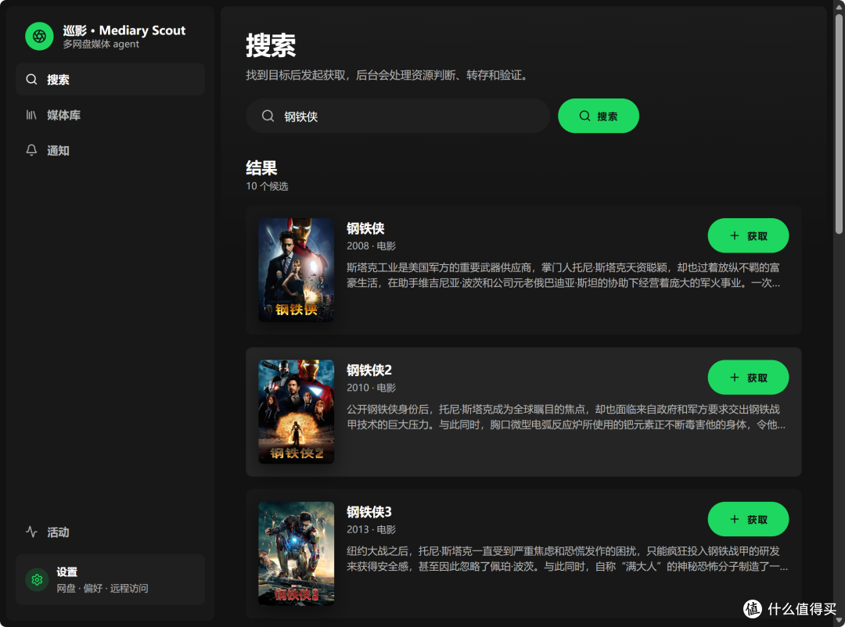Click the subtitle 多网盘媒体 agent

coord(101,44)
